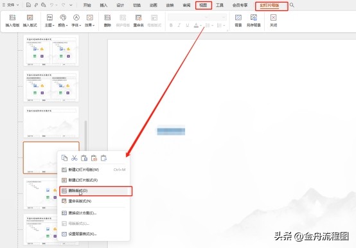Click the ribbon Rename (重命名) icon
The width and height of the screenshot is (356, 248).
[138, 21]
